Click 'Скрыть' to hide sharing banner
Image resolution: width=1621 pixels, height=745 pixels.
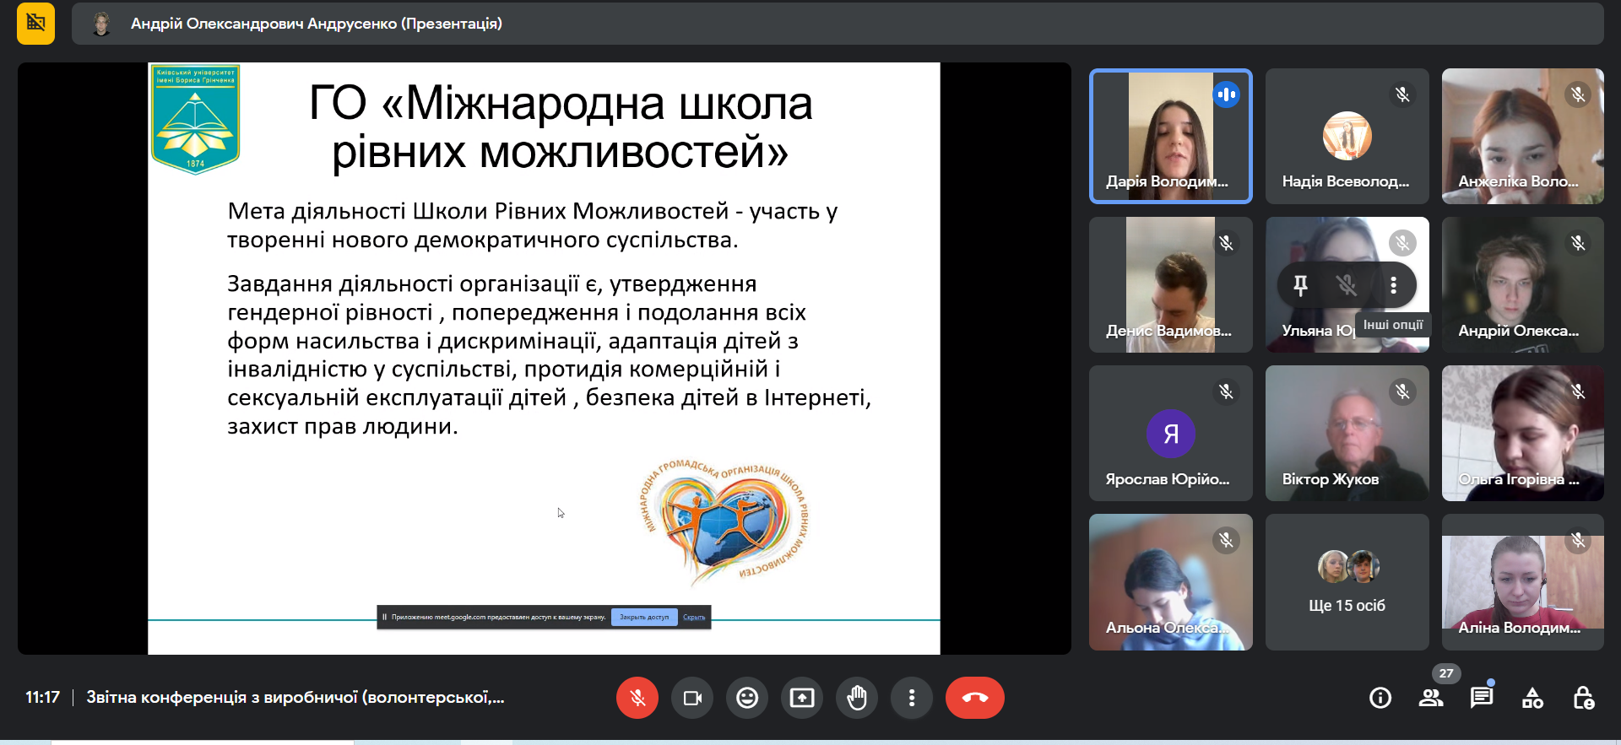[694, 618]
